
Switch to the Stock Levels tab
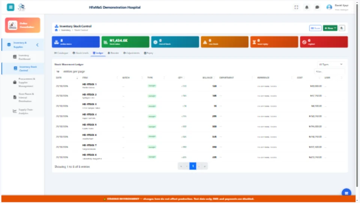81,53
